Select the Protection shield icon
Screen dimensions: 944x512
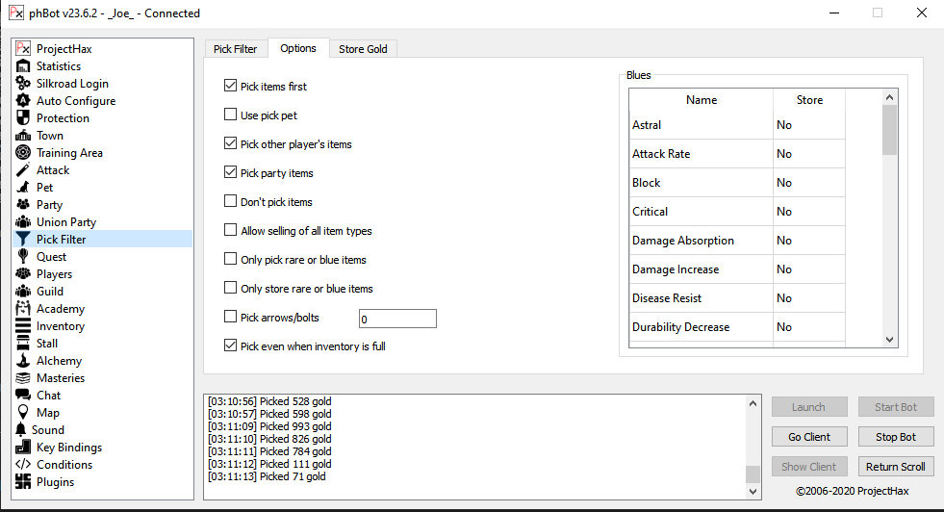[x=23, y=118]
